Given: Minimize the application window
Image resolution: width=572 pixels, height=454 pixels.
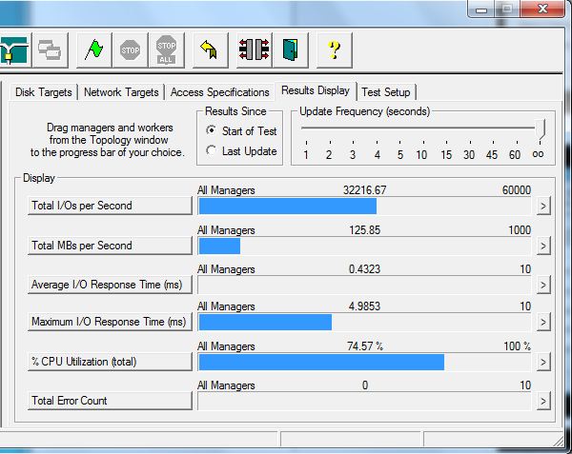Looking at the screenshot, I should pos(481,10).
